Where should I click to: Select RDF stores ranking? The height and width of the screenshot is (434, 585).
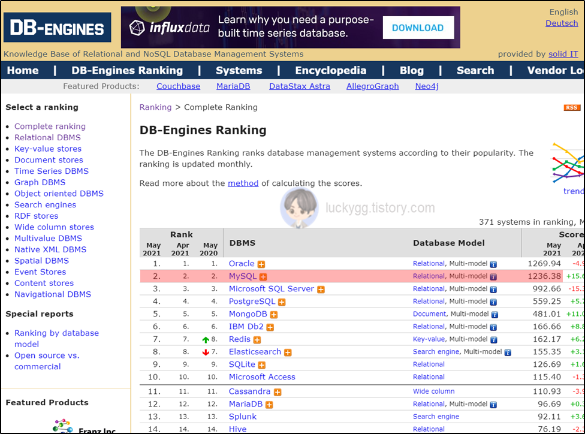[x=36, y=216]
